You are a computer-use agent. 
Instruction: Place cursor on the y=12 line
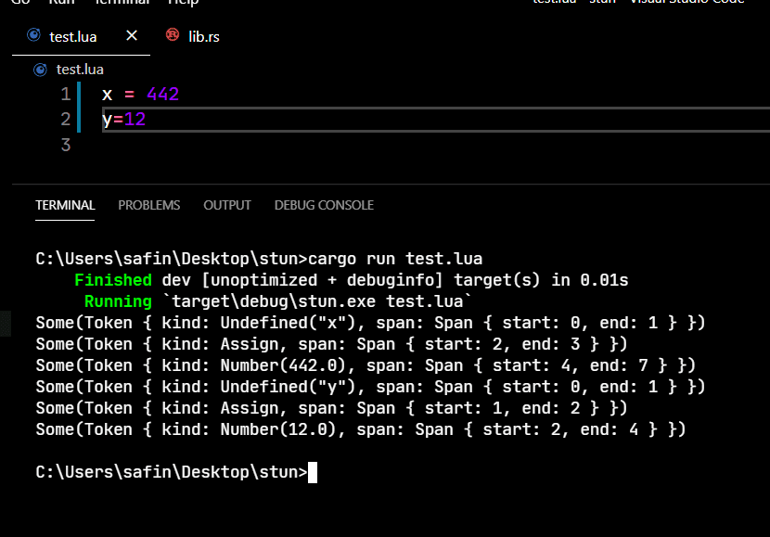click(123, 120)
